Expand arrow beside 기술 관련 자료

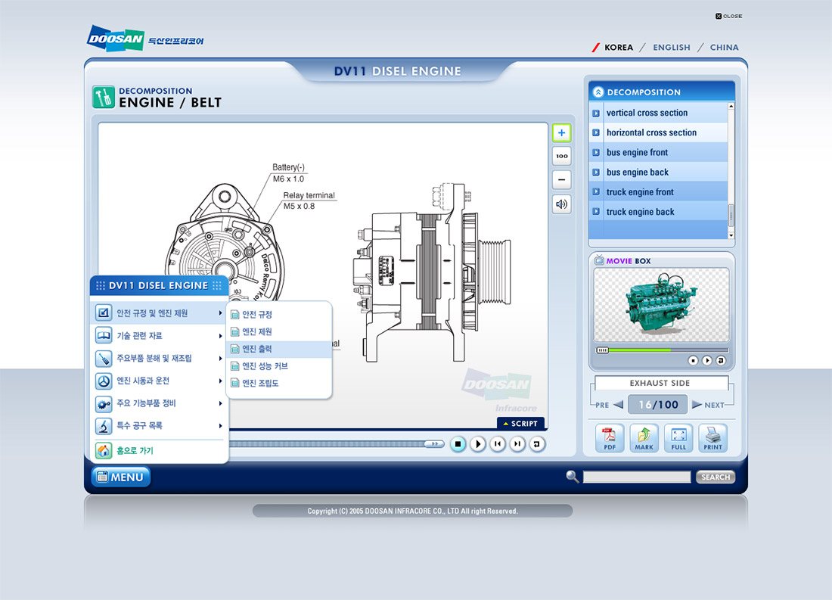(x=220, y=336)
